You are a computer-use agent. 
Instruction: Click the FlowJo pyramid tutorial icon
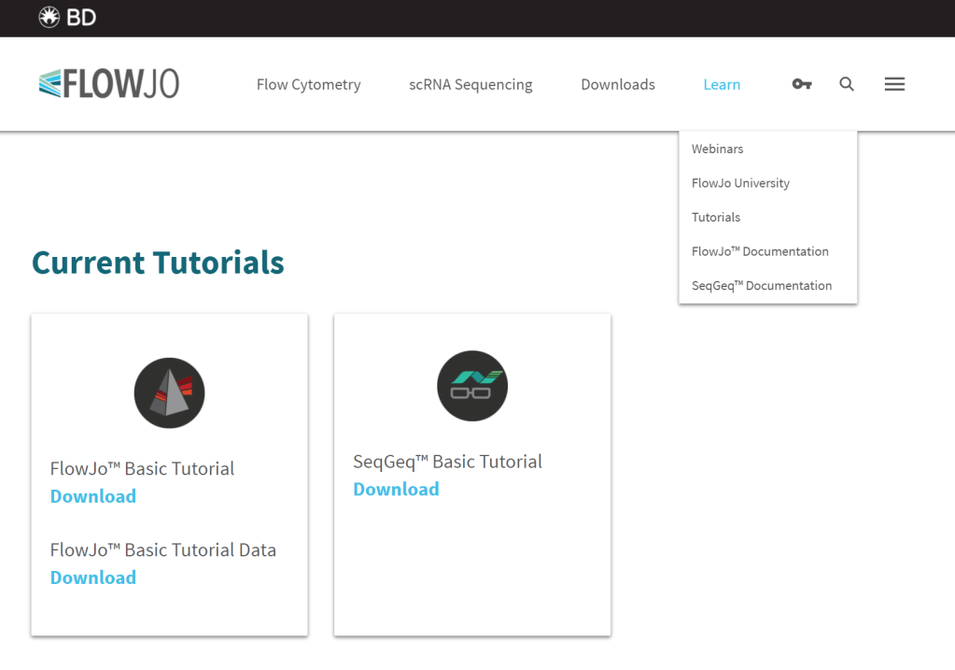click(169, 392)
